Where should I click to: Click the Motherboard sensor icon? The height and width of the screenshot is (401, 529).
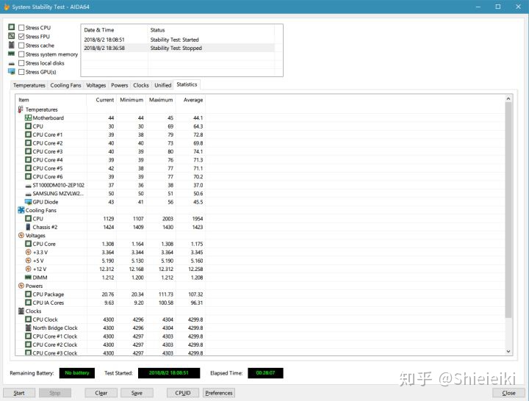tap(28, 118)
